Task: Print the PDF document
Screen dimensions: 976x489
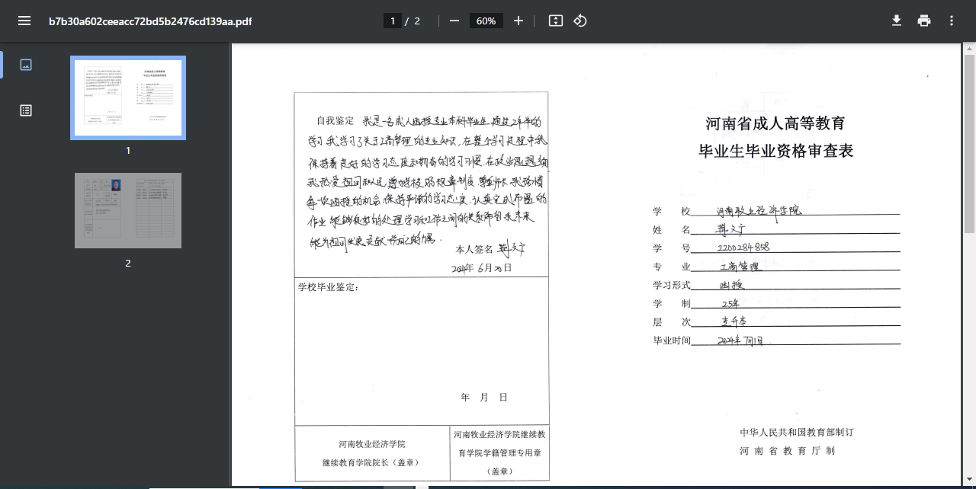Action: click(x=924, y=21)
